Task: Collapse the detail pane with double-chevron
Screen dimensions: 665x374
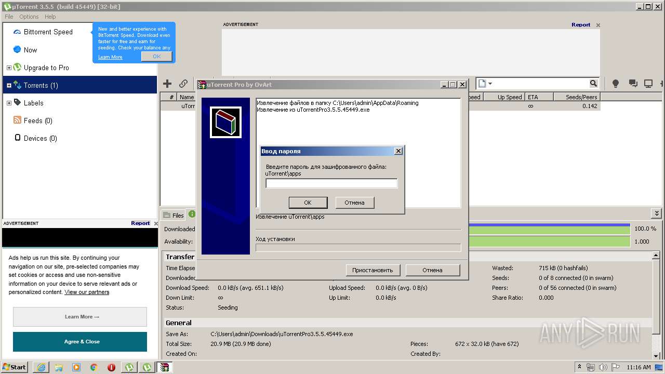Action: 657,213
